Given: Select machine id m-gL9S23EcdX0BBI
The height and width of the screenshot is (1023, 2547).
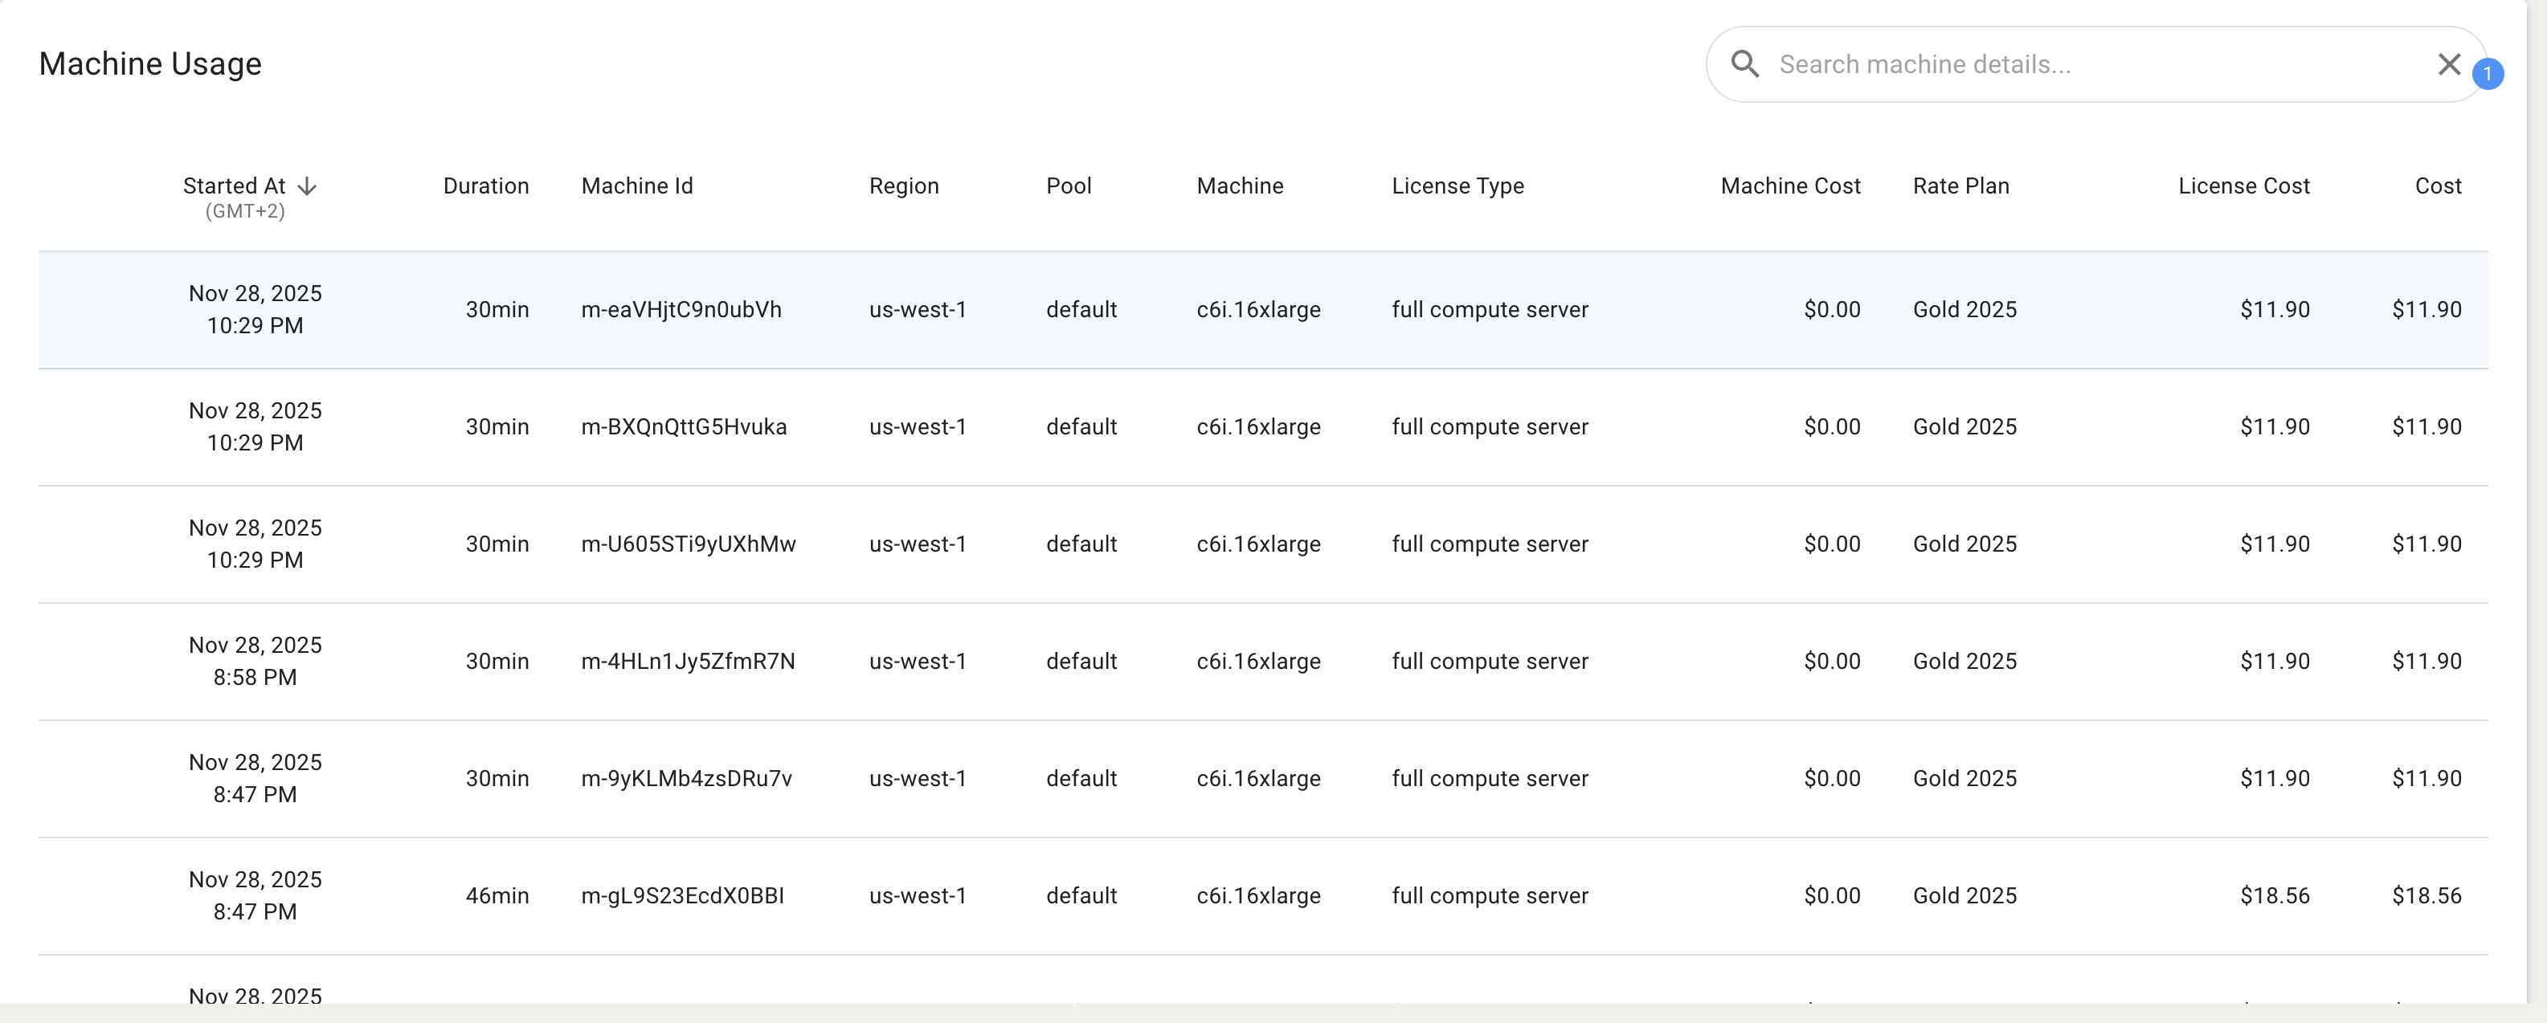Looking at the screenshot, I should (x=682, y=895).
